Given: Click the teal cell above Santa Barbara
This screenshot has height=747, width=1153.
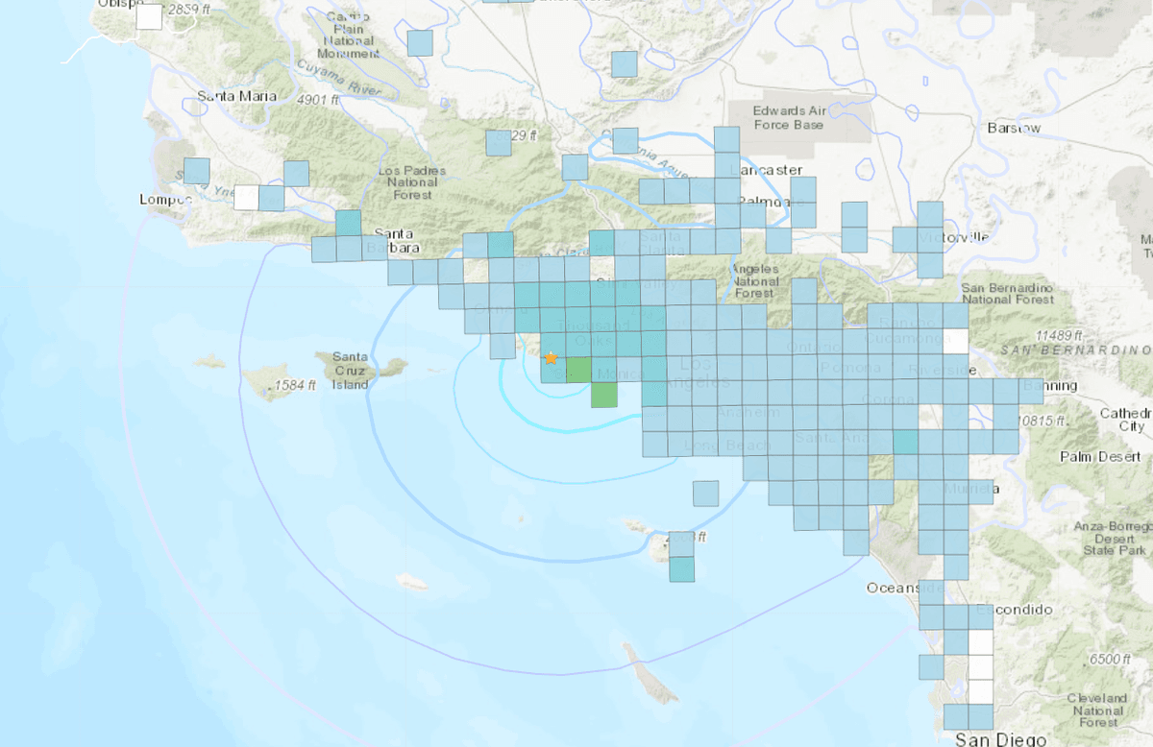Looking at the screenshot, I should pos(348,223).
